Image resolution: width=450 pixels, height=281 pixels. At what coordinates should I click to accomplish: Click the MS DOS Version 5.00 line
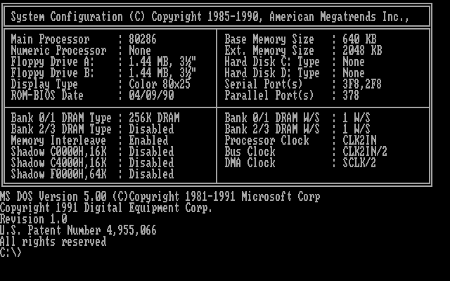tap(160, 197)
